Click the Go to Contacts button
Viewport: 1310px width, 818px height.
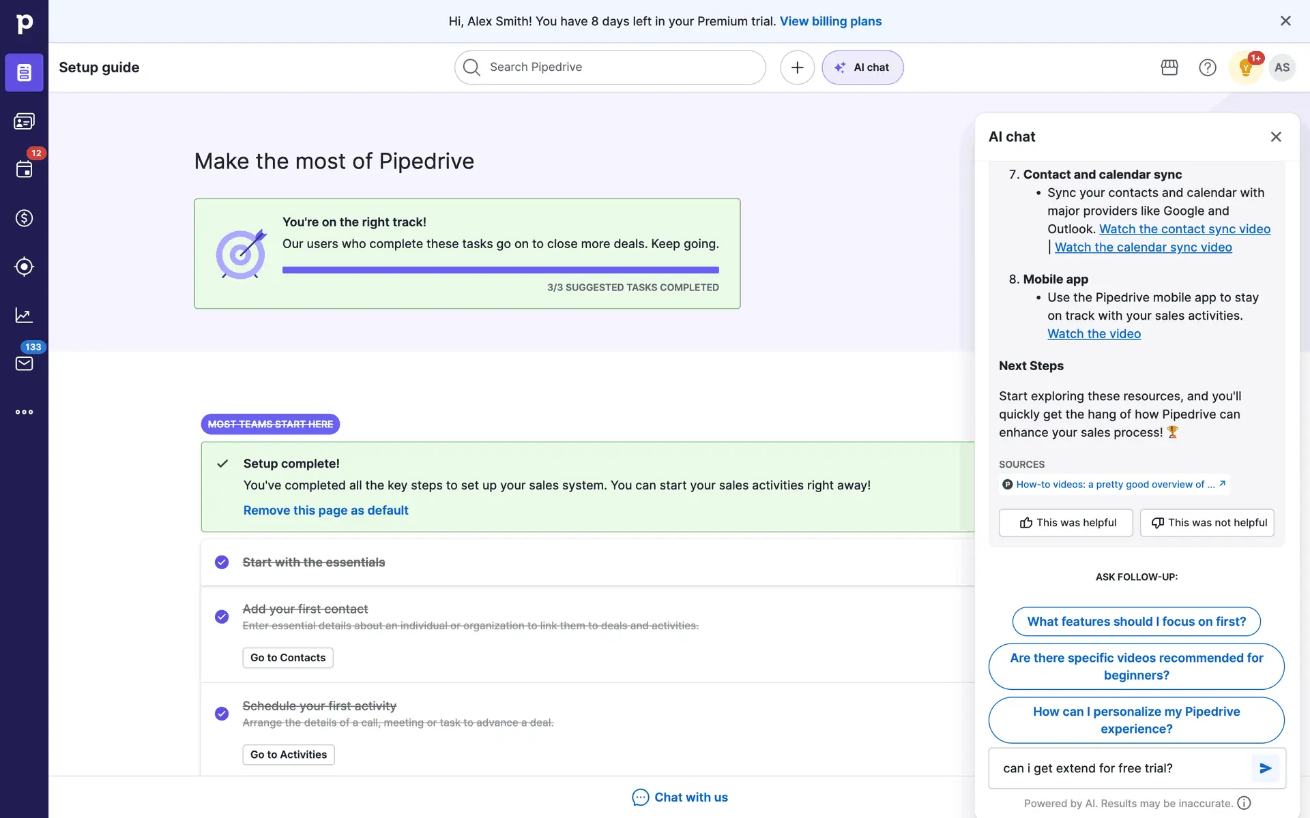pyautogui.click(x=288, y=658)
